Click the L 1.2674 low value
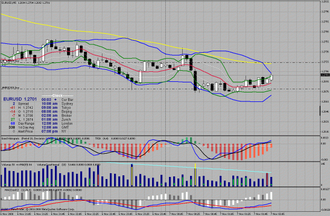 point(25,119)
